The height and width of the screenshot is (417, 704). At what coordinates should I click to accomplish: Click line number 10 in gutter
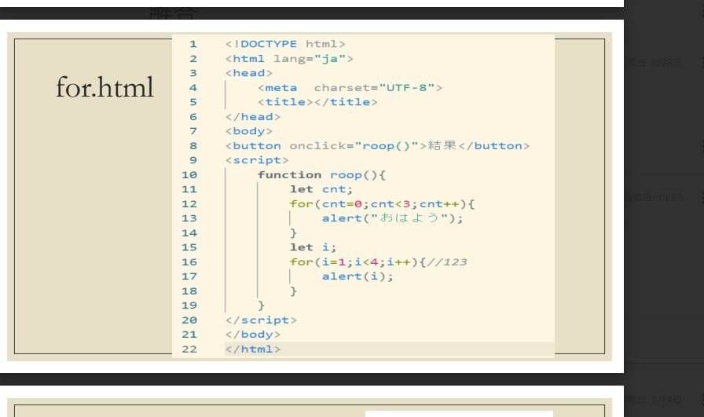click(189, 175)
